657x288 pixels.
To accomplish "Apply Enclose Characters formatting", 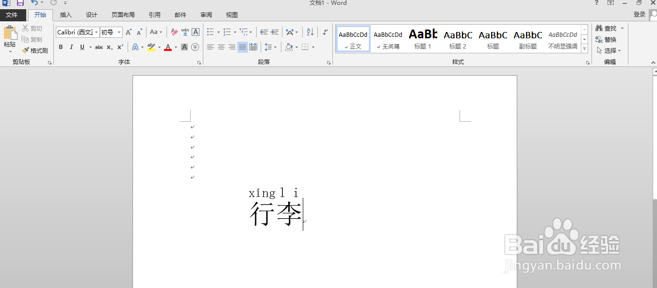I will pos(196,47).
